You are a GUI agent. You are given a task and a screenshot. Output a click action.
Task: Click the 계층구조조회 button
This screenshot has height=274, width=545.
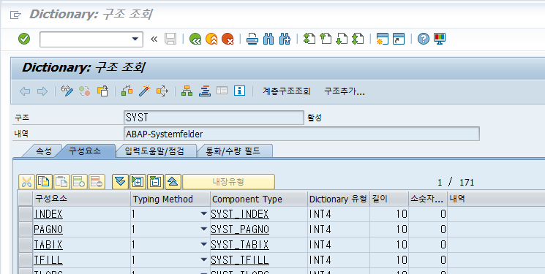coord(287,91)
